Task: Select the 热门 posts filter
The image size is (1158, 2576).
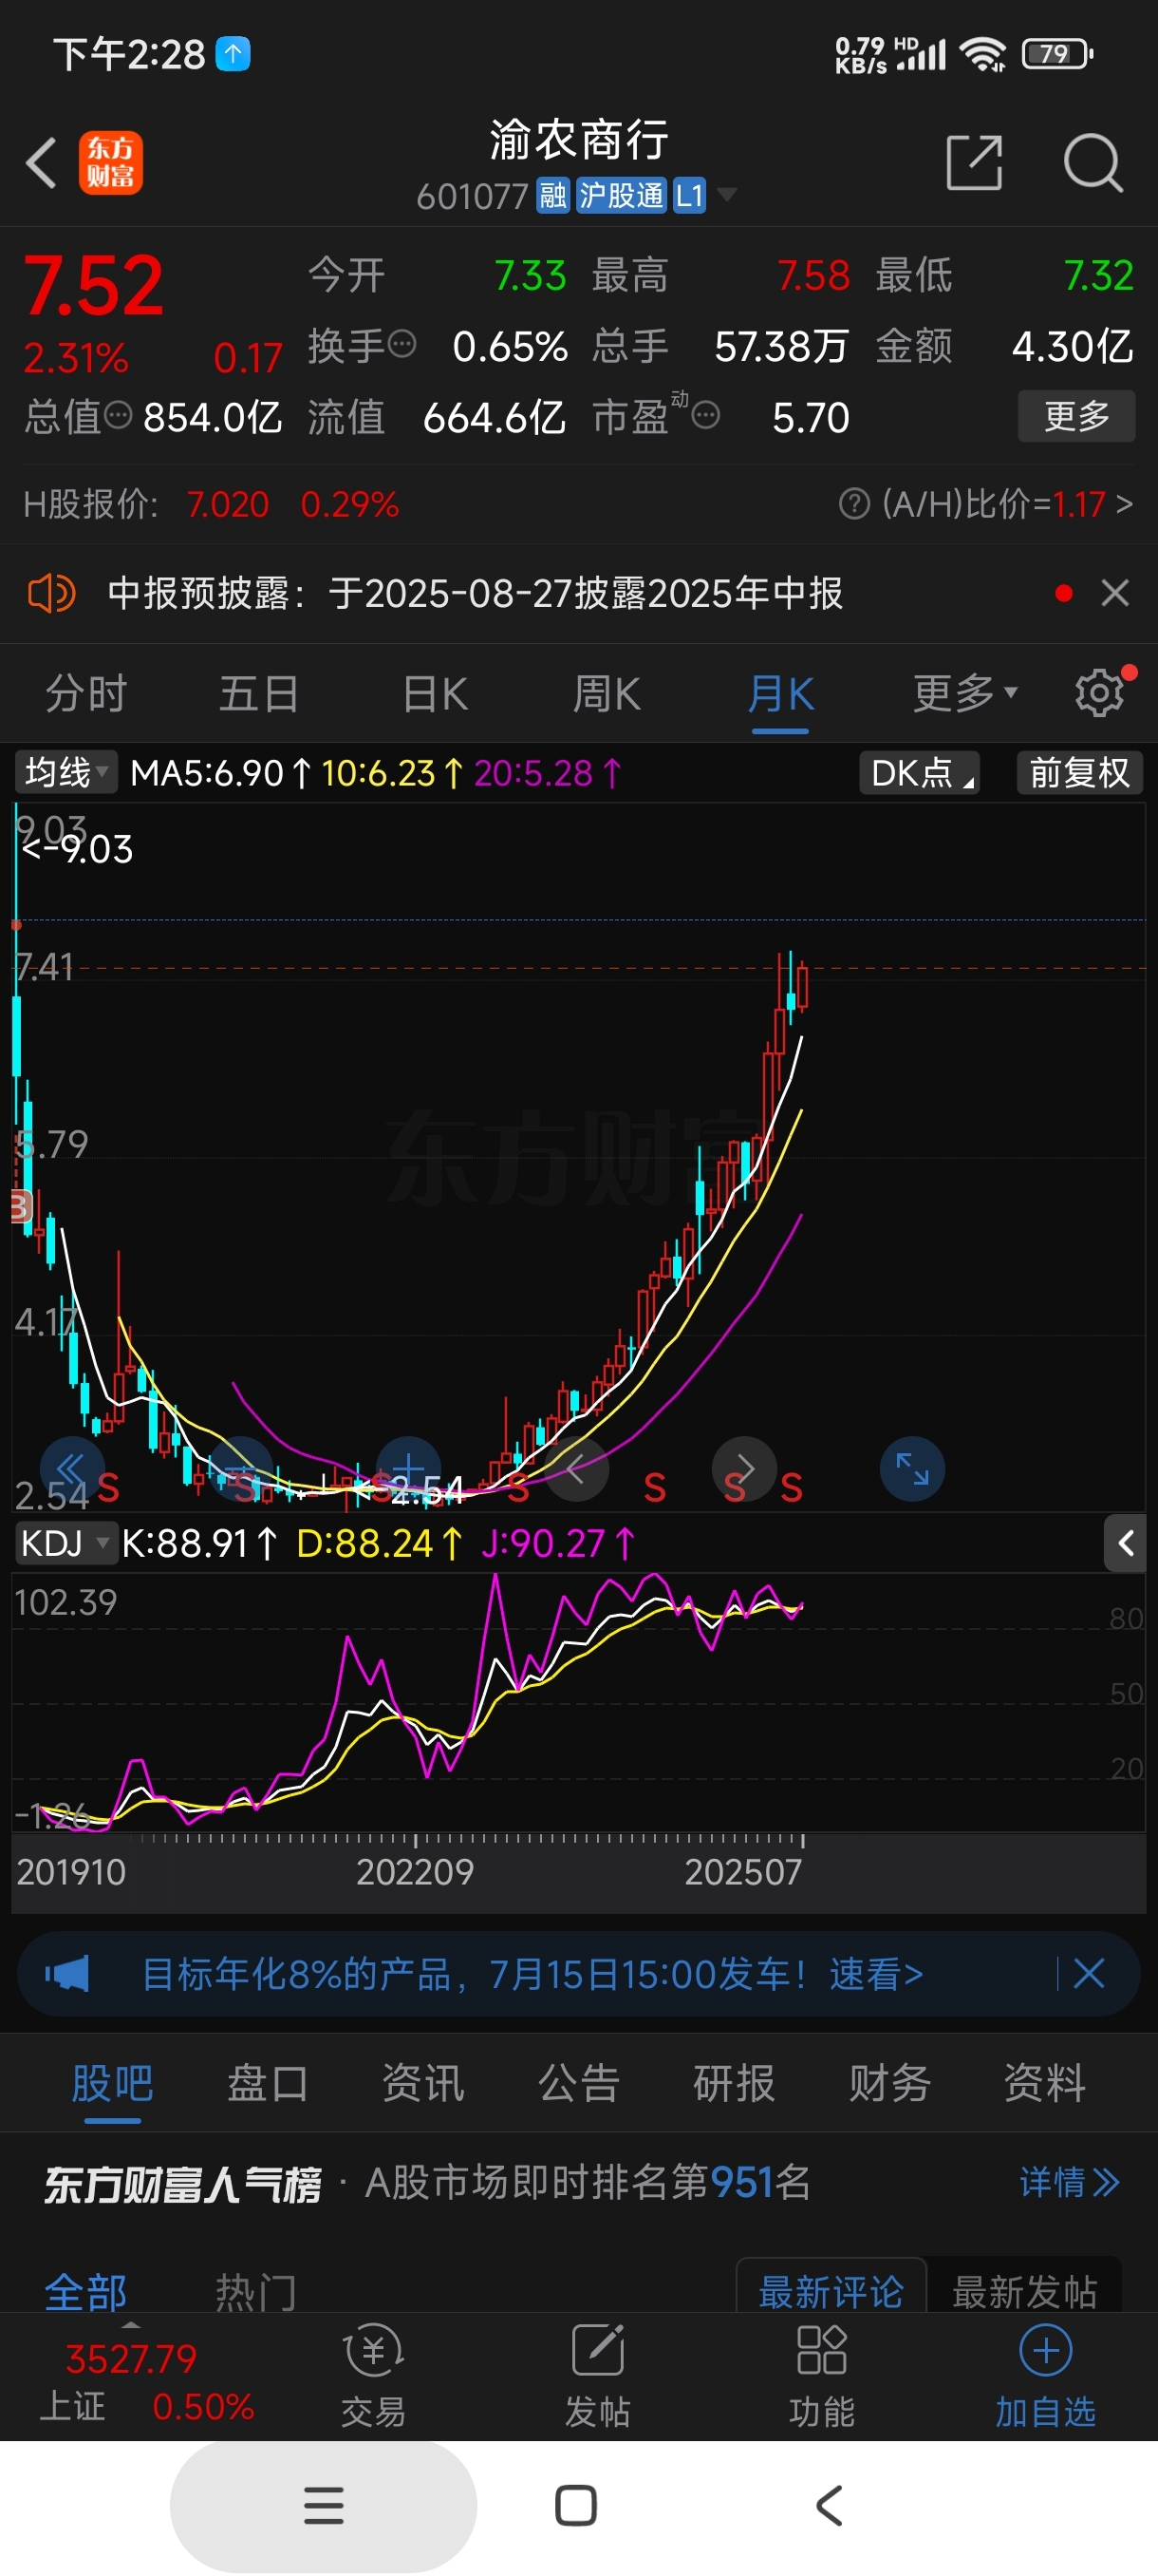Action: click(x=255, y=2291)
